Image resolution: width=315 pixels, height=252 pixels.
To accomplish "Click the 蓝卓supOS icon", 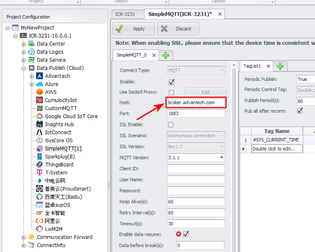I will pyautogui.click(x=40, y=205).
